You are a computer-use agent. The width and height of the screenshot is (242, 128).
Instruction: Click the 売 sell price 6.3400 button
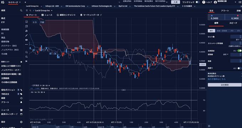tap(216, 17)
